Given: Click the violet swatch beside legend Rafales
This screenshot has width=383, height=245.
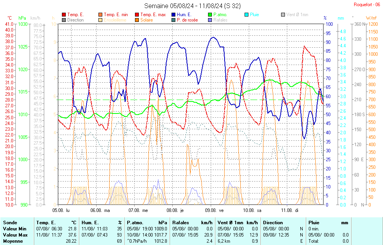Looking at the screenshot, I should click(210, 20).
